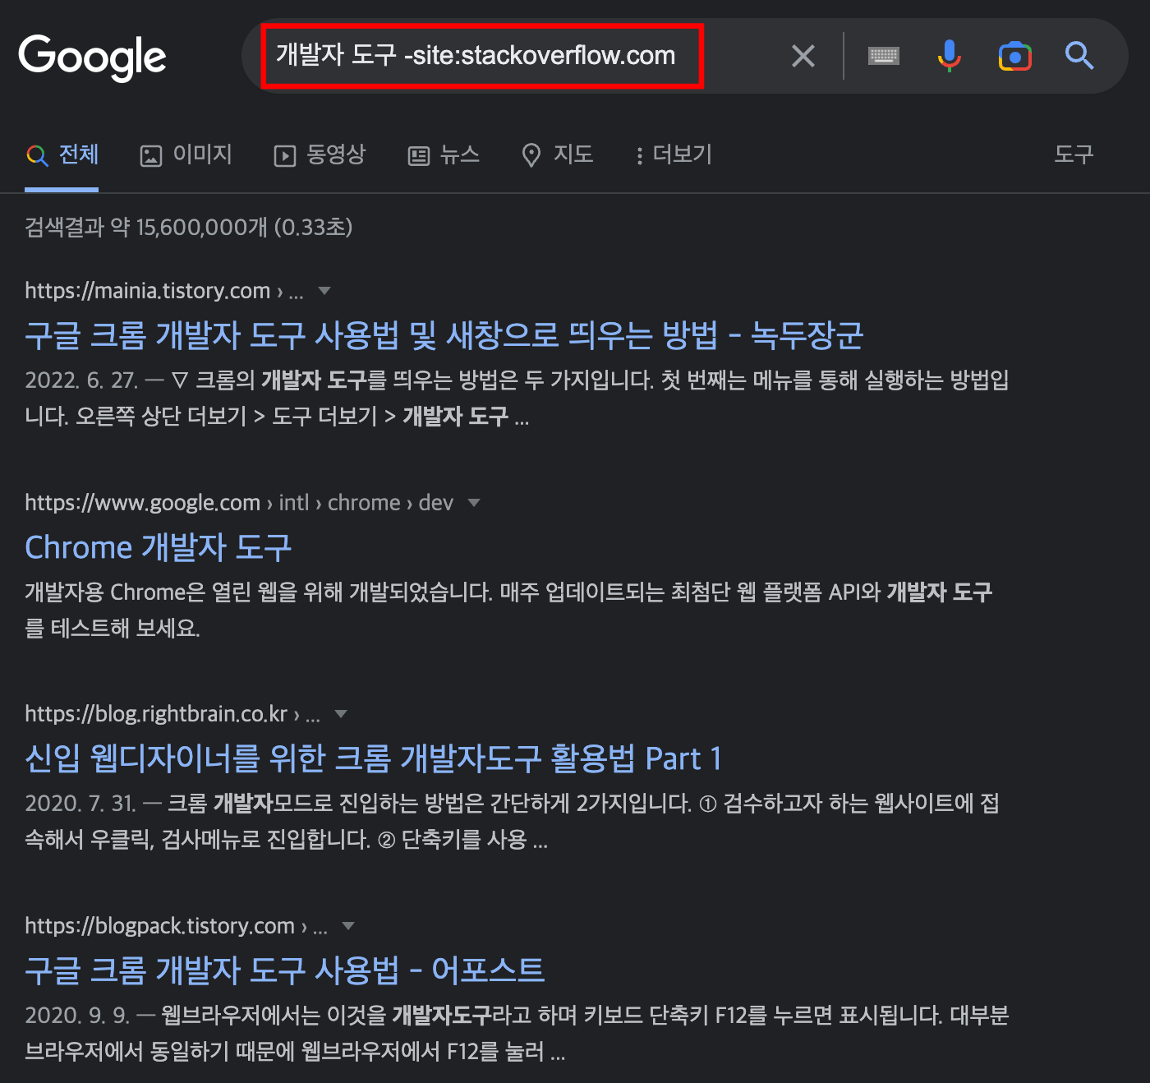1150x1083 pixels.
Task: Open the 지도 tab
Action: (x=558, y=154)
